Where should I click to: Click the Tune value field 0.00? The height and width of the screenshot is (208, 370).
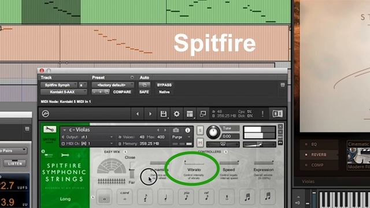pyautogui.click(x=230, y=136)
